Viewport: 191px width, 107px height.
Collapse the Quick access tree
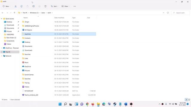[x=1, y=19]
